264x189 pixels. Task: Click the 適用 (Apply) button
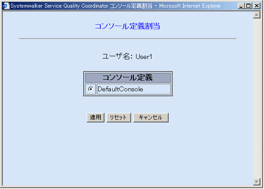coord(95,117)
